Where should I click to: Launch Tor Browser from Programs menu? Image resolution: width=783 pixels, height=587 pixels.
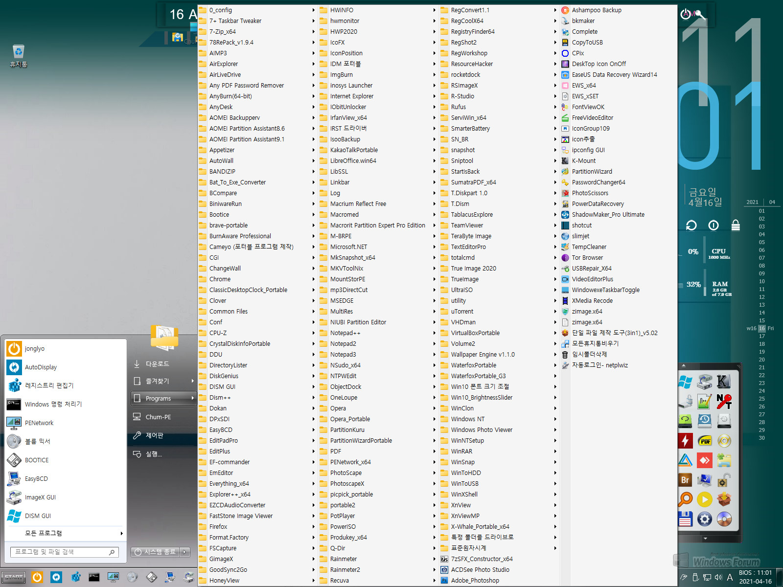(619, 258)
